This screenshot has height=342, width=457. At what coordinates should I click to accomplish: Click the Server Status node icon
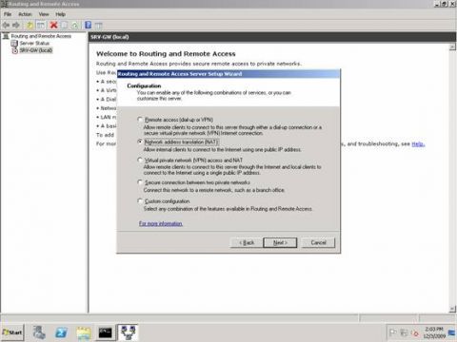pos(14,44)
